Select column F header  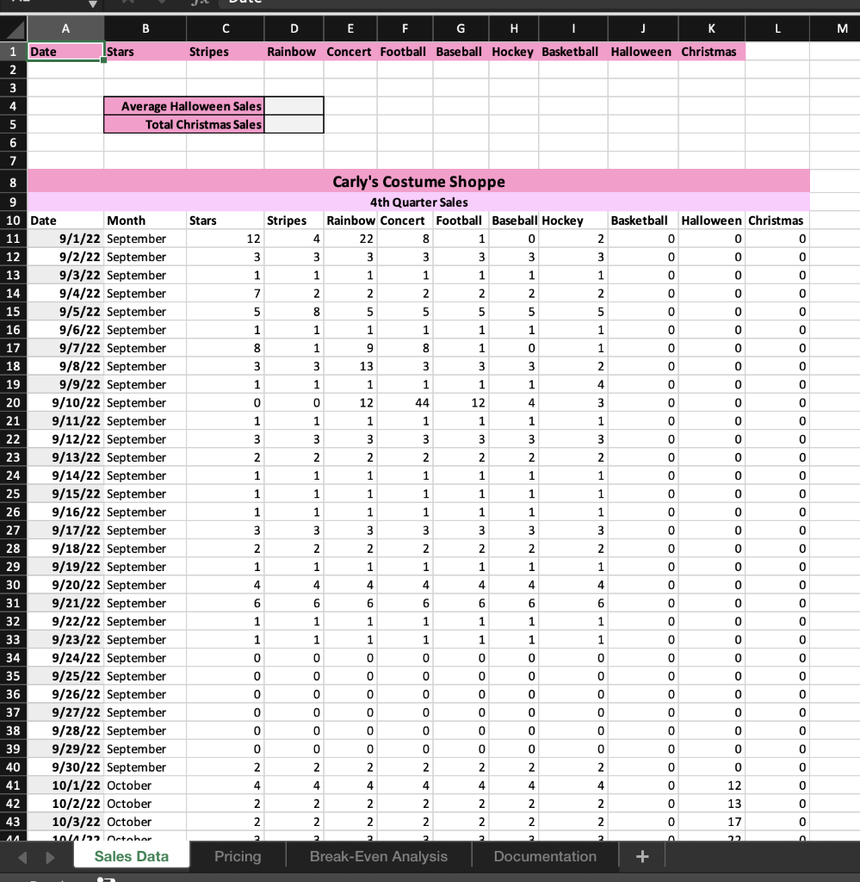[x=405, y=28]
